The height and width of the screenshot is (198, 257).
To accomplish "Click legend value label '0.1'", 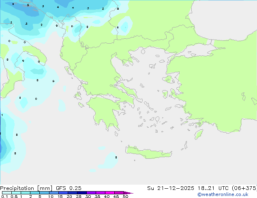I will 4,196.
